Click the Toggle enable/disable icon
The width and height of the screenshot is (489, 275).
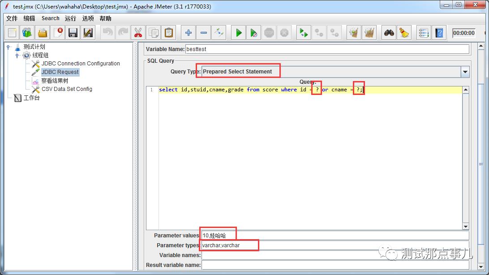(219, 33)
